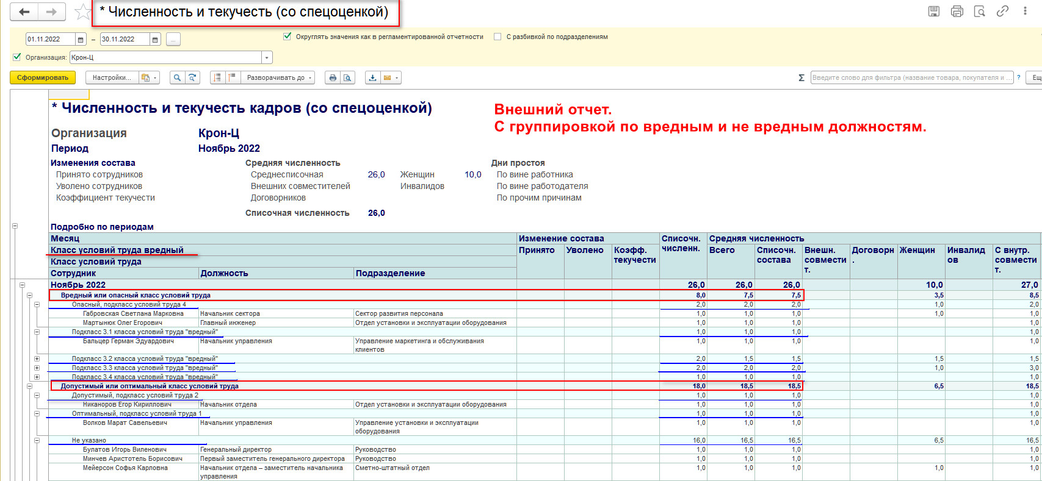Viewport: 1042px width, 481px height.
Task: Toggle 'Округлять значения' checkbox
Action: pos(288,37)
